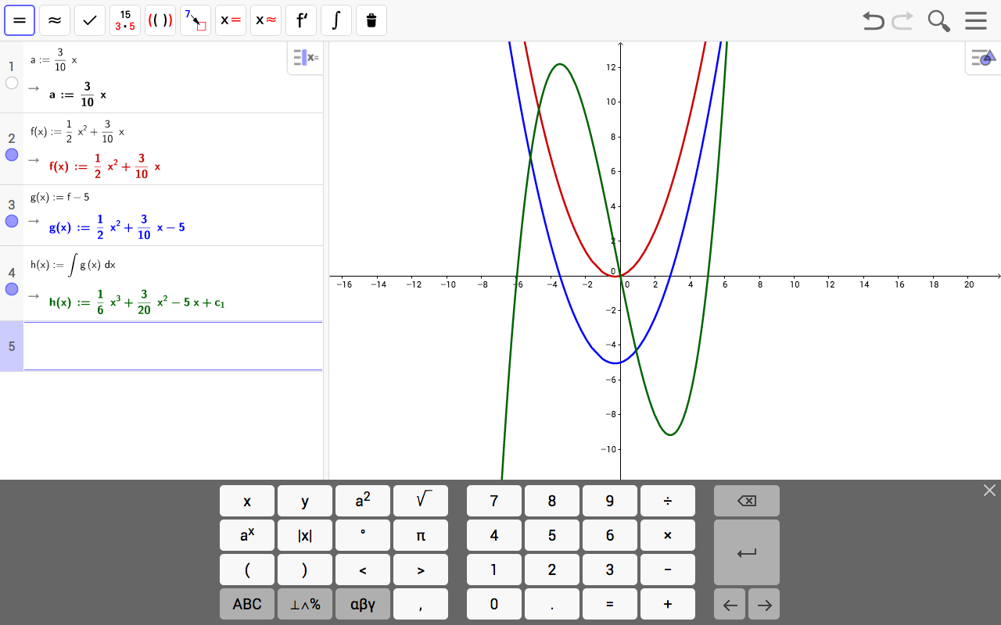Click row number 4 header
This screenshot has width=1001, height=625.
point(11,273)
